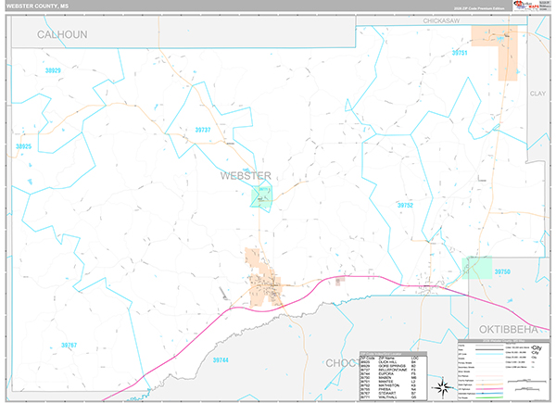Click ZIP code label 38929
The width and height of the screenshot is (556, 403).
tap(53, 70)
